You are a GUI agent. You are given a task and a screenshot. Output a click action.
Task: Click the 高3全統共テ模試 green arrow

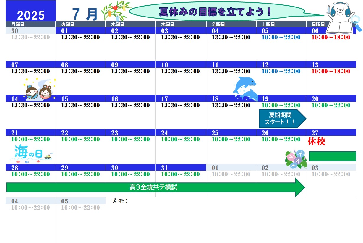tap(155, 187)
